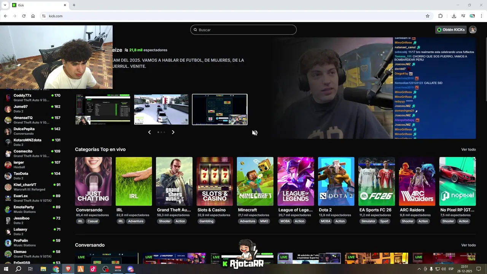Open Ver todo for Categorías Top en vivo
This screenshot has width=487, height=274.
pyautogui.click(x=468, y=150)
